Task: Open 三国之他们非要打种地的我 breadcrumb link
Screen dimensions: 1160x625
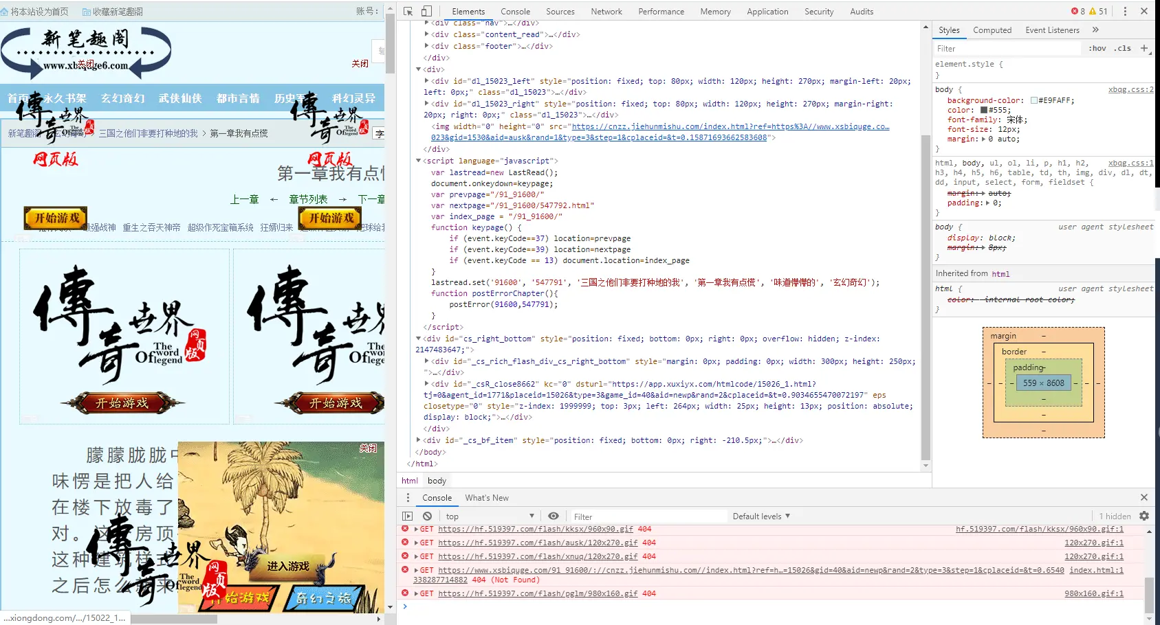Action: 148,133
